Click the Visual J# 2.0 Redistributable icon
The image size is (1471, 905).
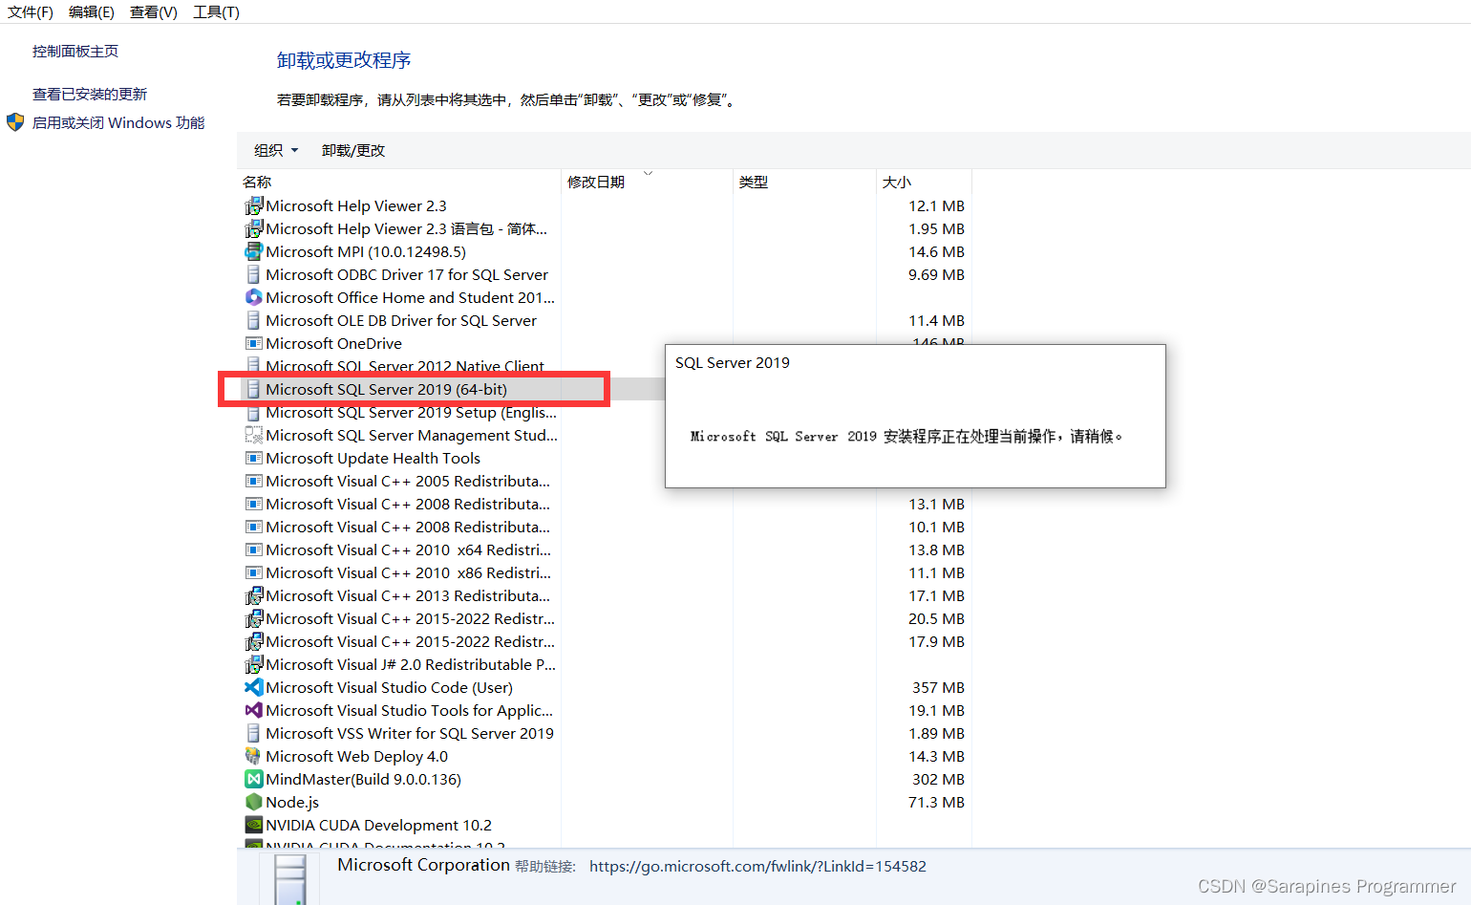tap(253, 664)
